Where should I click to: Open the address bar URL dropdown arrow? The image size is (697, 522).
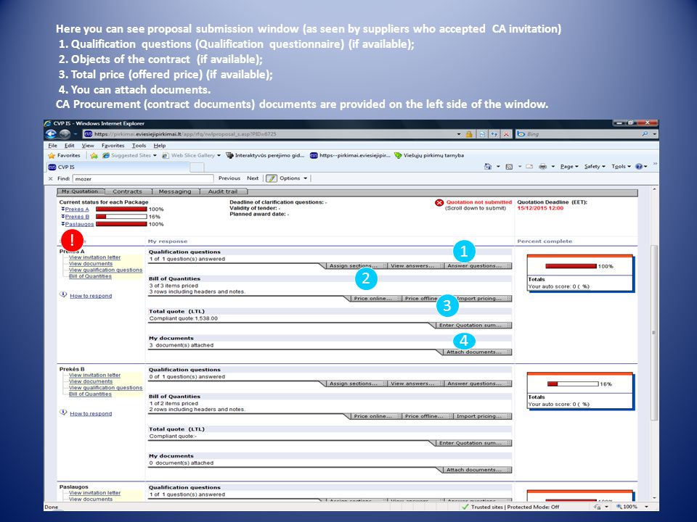[x=459, y=134]
